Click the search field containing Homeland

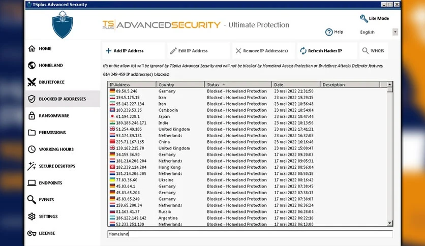pos(250,234)
